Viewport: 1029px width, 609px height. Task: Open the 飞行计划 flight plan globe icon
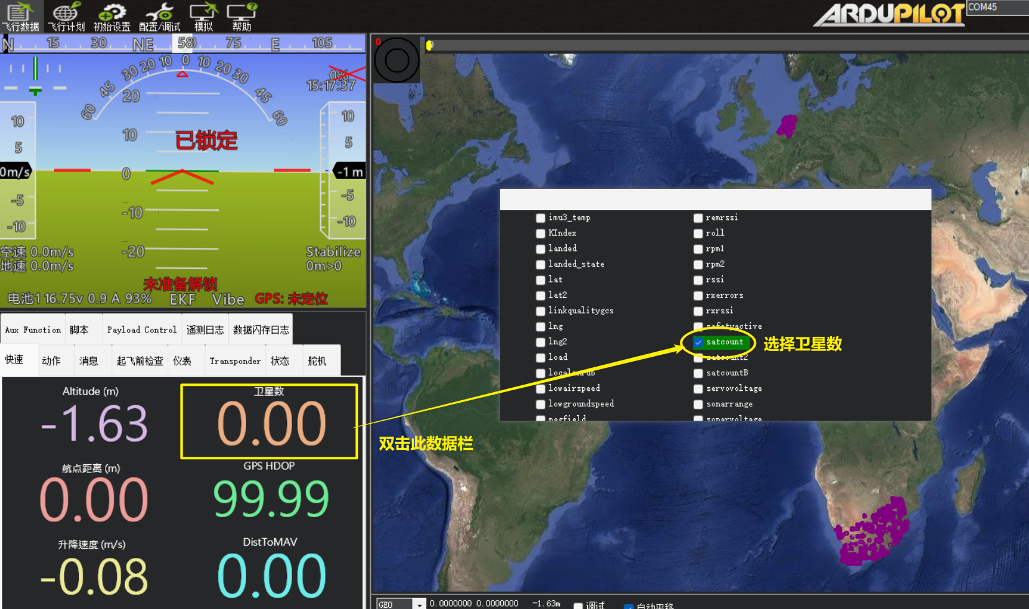(x=66, y=16)
